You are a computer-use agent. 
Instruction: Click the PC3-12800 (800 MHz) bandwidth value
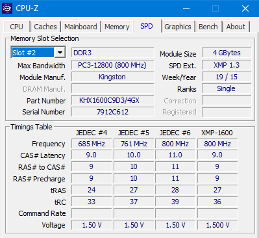click(x=112, y=65)
